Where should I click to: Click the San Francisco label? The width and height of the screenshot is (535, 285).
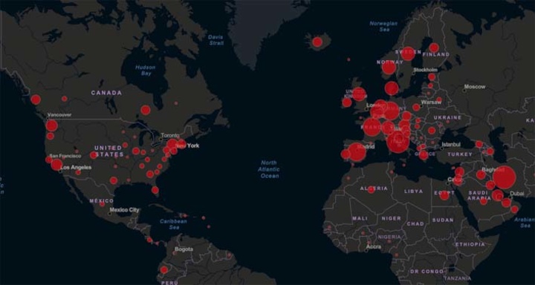coord(65,156)
